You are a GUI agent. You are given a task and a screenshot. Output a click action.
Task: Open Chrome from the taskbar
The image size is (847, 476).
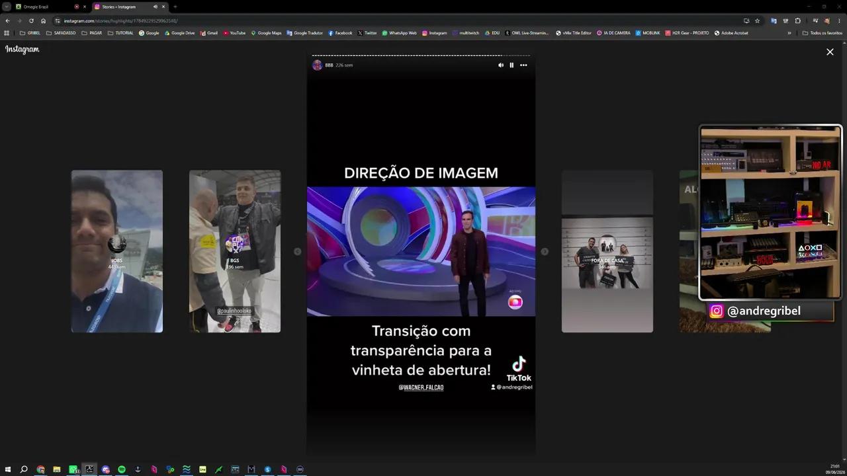coord(40,469)
